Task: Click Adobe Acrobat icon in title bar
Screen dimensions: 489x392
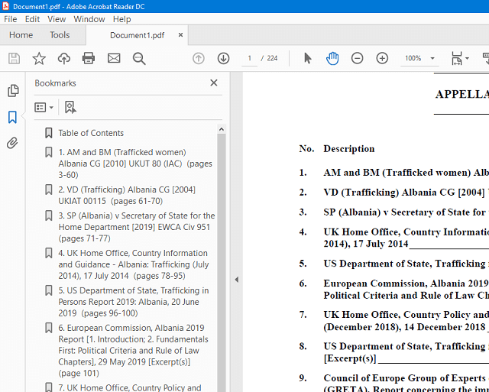Action: pyautogui.click(x=5, y=6)
